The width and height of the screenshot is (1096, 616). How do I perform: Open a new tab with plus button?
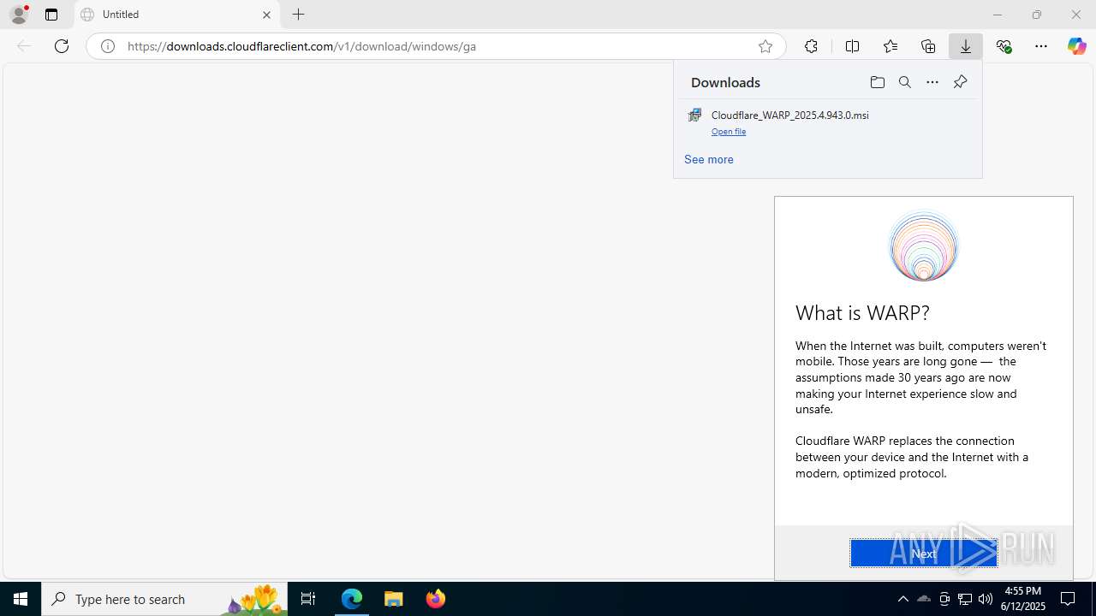pos(298,15)
